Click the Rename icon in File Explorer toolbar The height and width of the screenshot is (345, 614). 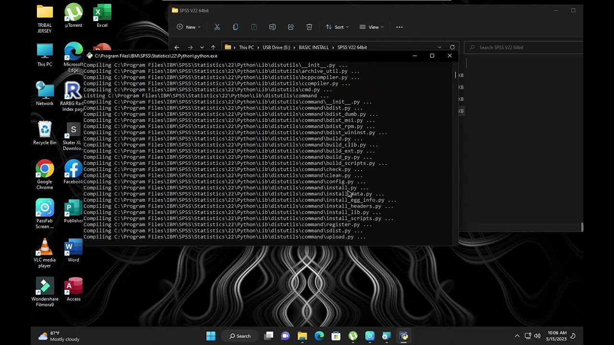coord(272,27)
